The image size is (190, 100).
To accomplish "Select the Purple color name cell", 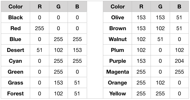I will point(117,61).
